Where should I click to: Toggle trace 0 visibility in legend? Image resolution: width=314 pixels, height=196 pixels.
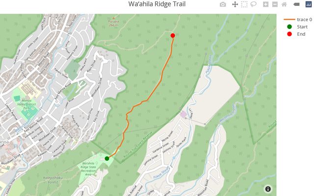coord(298,20)
